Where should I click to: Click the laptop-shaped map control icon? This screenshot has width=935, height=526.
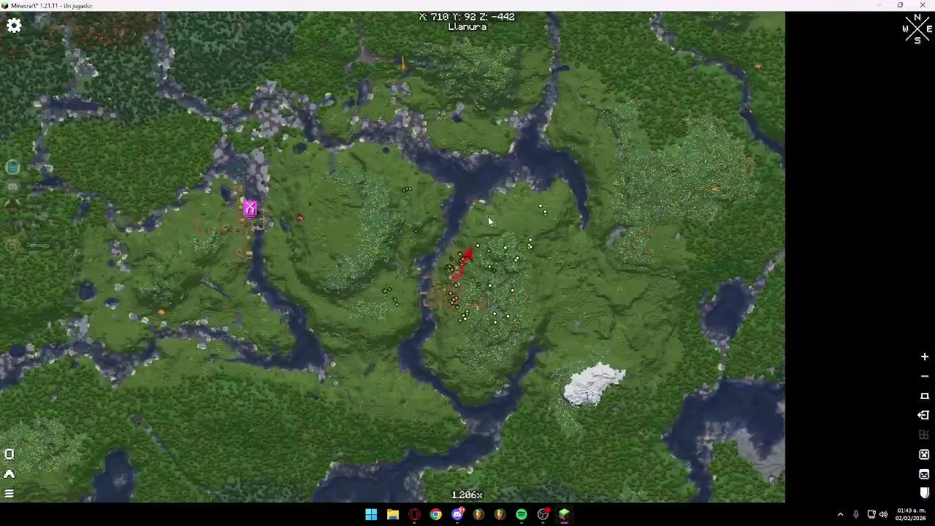pyautogui.click(x=924, y=396)
